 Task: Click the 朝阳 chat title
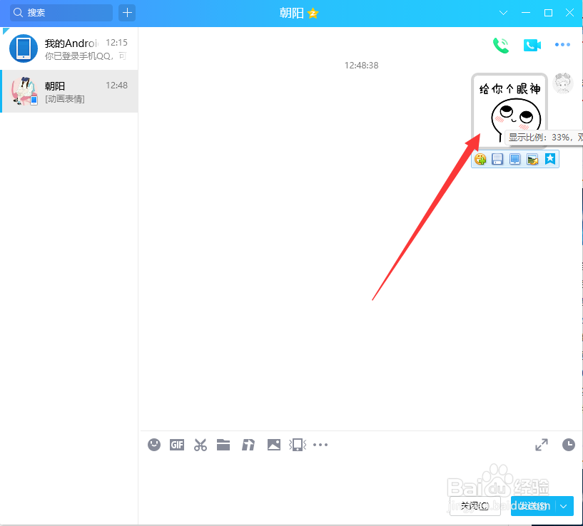pyautogui.click(x=291, y=13)
